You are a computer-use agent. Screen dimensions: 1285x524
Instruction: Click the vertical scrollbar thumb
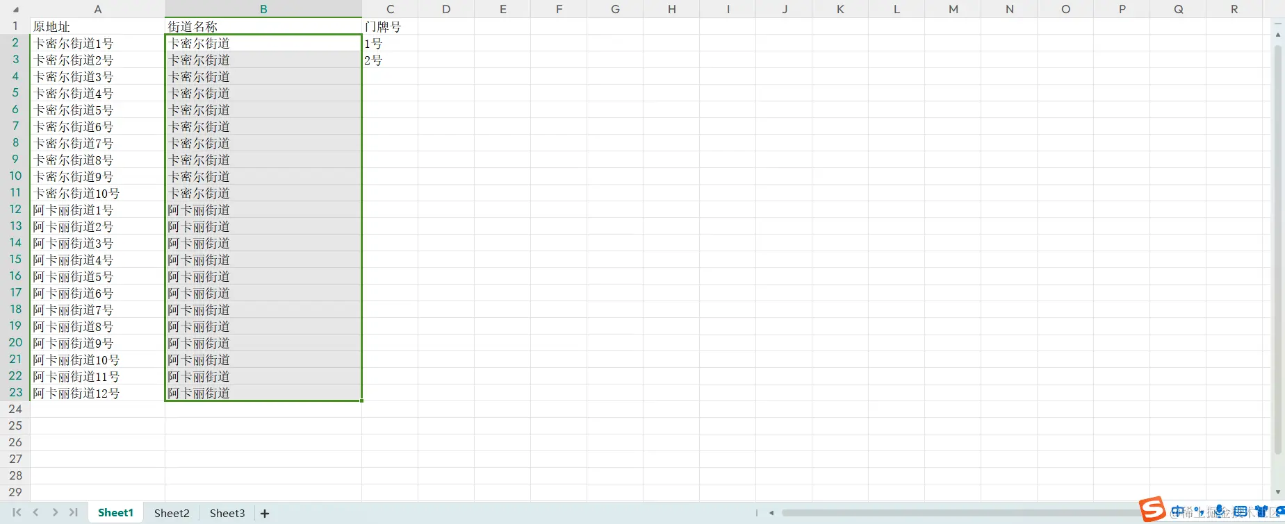[1278, 250]
